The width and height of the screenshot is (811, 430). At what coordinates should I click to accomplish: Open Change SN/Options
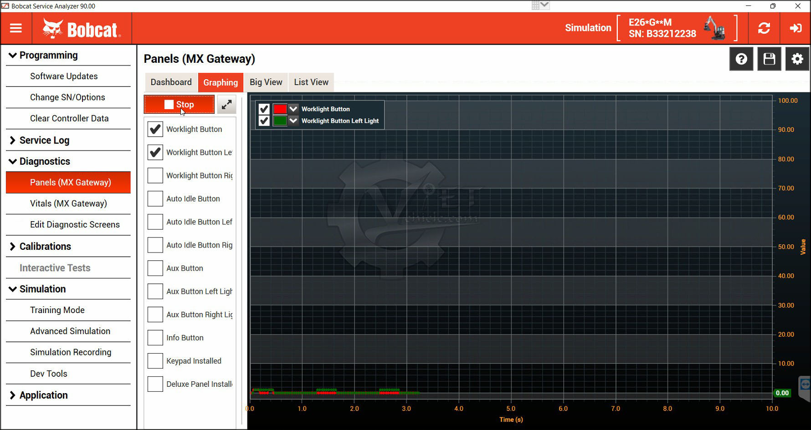point(68,97)
